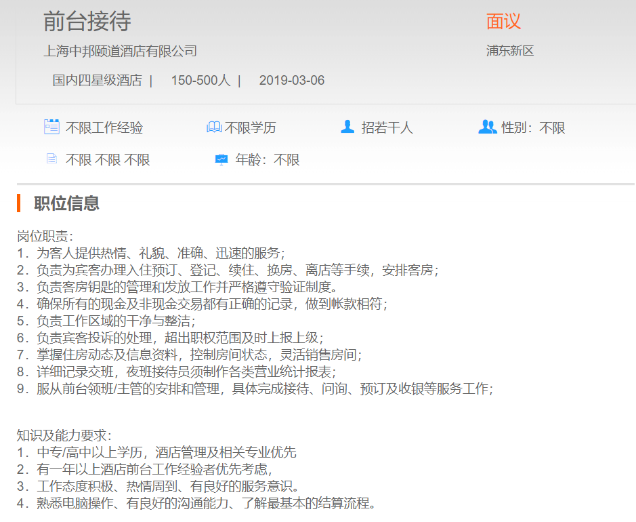Click the orange 面议 salary text
This screenshot has width=636, height=522.
(503, 22)
